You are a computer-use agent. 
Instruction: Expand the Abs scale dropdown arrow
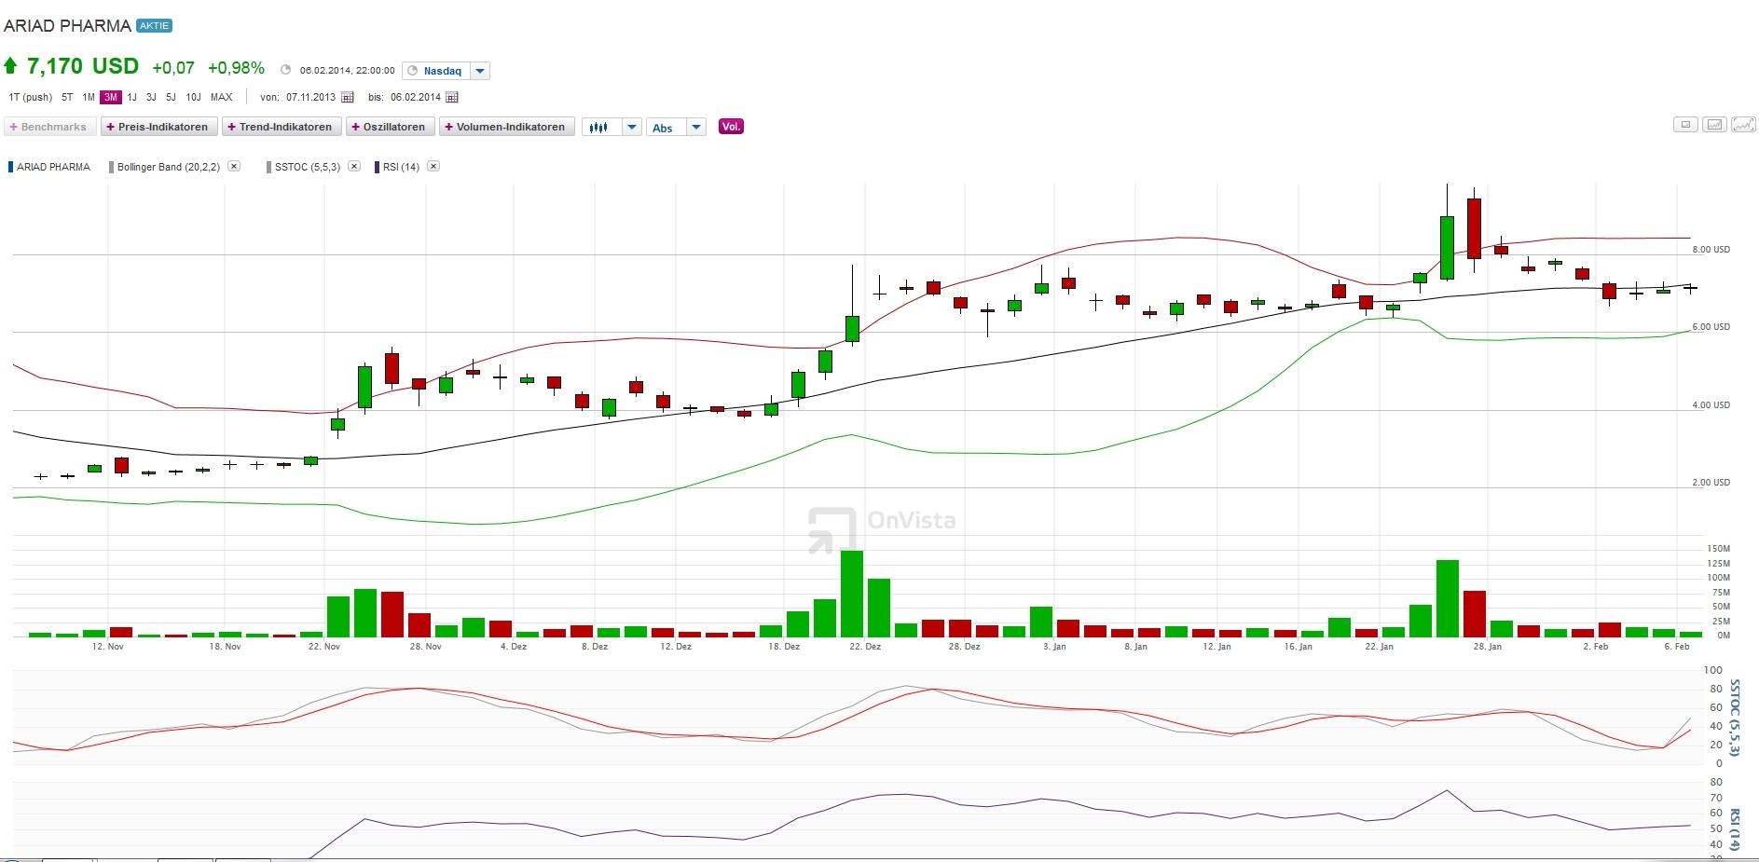pyautogui.click(x=696, y=127)
